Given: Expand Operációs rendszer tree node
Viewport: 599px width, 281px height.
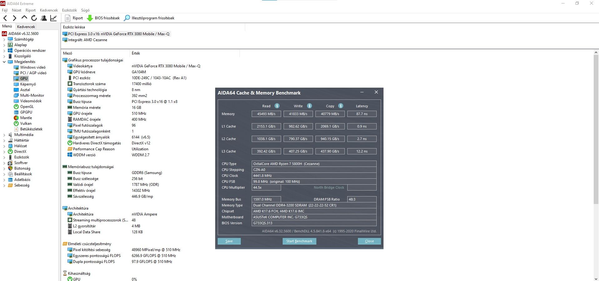Looking at the screenshot, I should click(x=4, y=51).
